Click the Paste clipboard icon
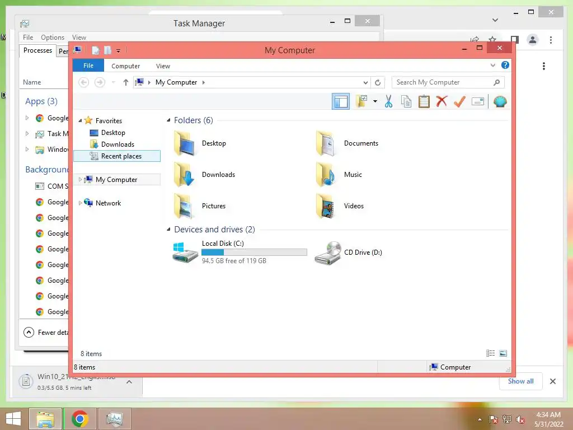Viewport: 573px width, 430px height. 424,101
